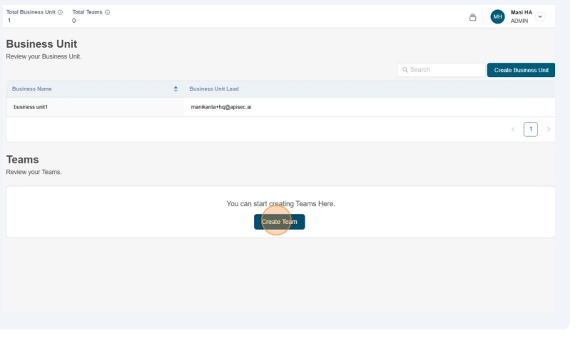Screen dimensions: 578x341
Task: Click the Total Teams count label
Action: (89, 12)
